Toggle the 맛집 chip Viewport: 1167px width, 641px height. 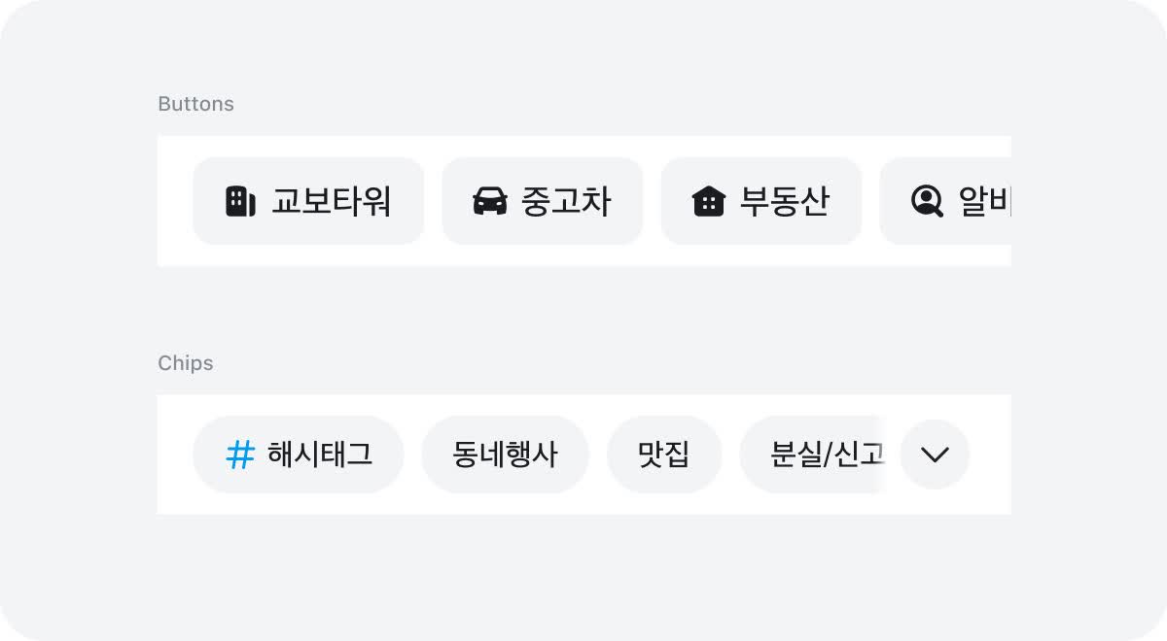(663, 455)
